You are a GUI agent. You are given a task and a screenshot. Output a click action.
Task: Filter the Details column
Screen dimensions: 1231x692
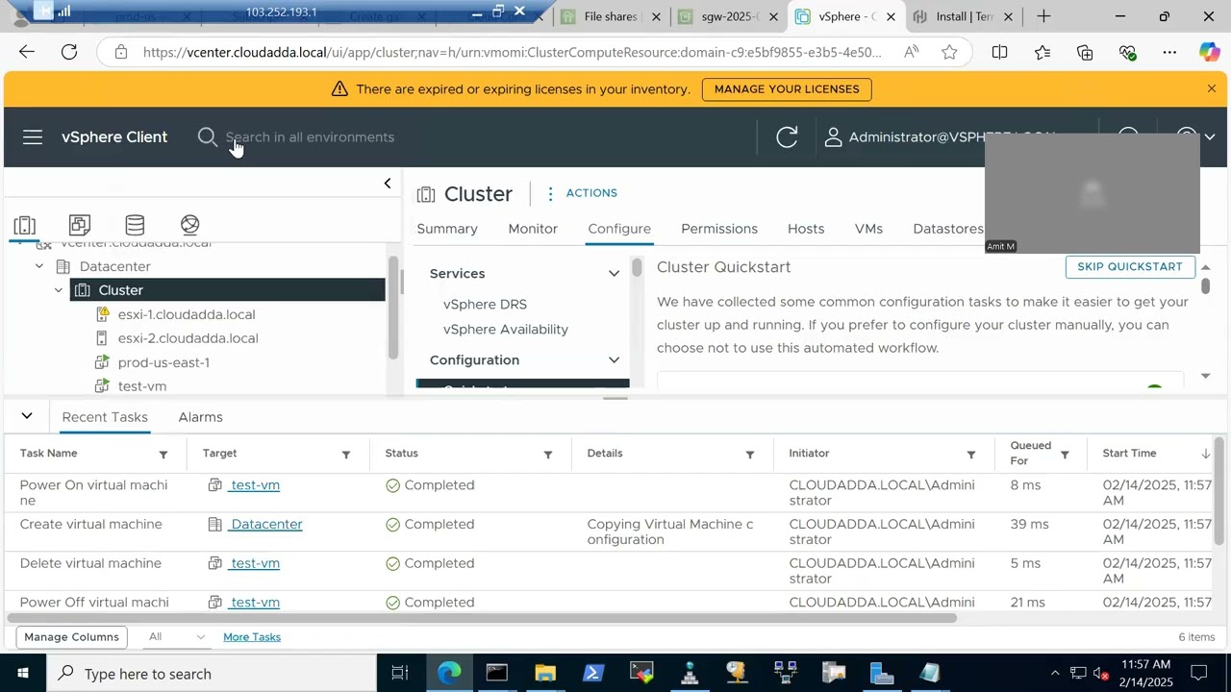750,455
